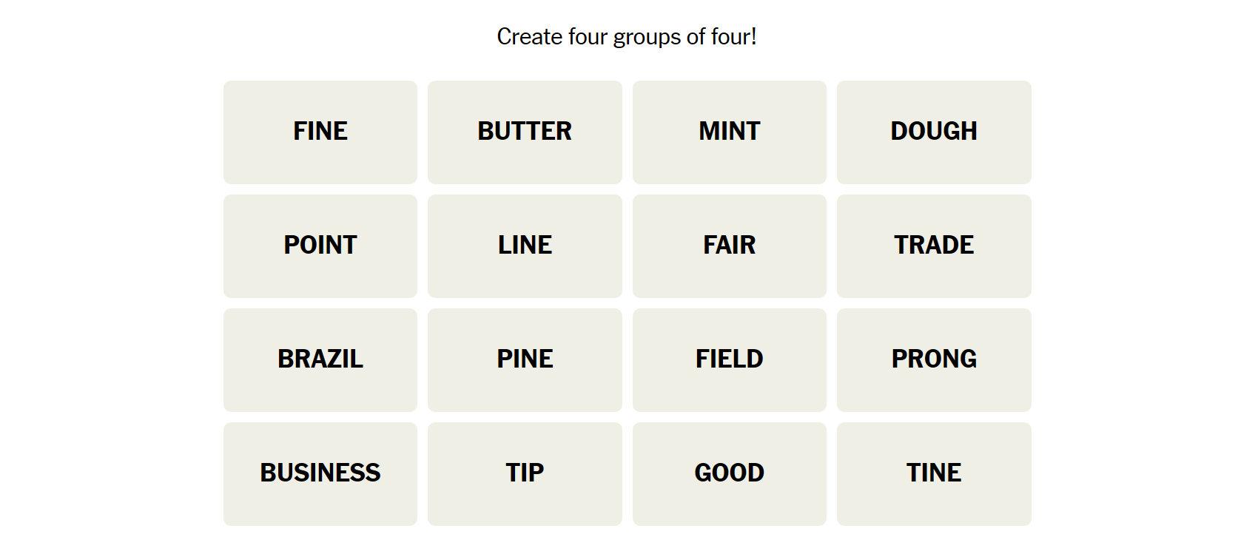Image resolution: width=1258 pixels, height=534 pixels.
Task: Pick the BUTTER tile
Action: tap(525, 132)
